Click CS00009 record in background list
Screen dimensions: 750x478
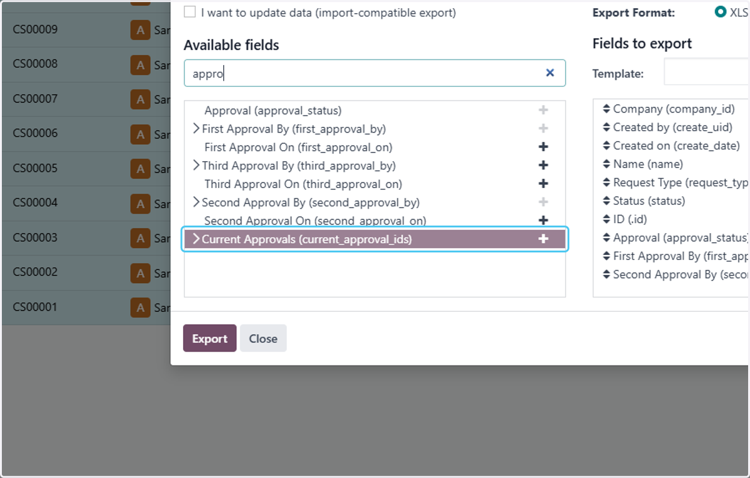point(36,29)
